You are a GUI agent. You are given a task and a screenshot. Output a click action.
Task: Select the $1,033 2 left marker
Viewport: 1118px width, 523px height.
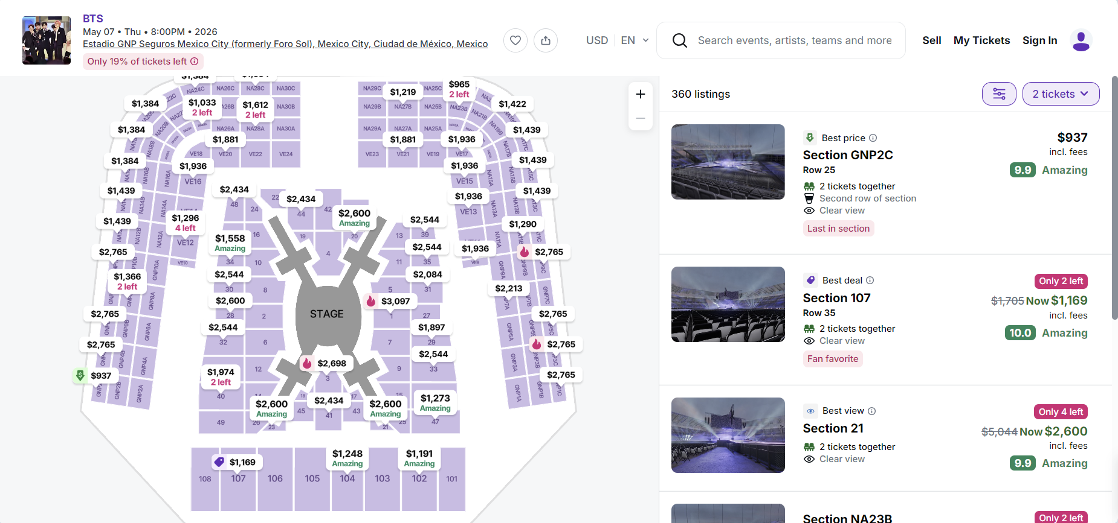202,107
